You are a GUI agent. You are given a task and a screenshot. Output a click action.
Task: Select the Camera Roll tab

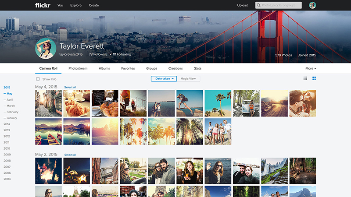pyautogui.click(x=48, y=68)
